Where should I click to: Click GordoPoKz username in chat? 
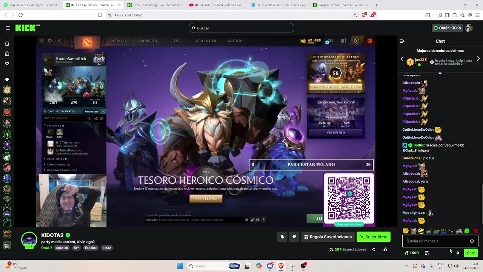412,158
